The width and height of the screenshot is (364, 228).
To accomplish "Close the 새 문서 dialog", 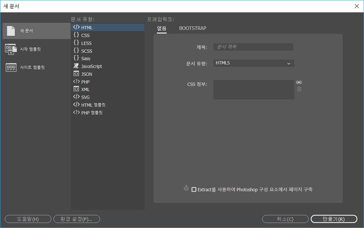I will coord(357,6).
